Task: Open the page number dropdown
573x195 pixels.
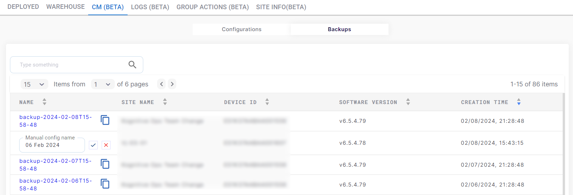Action: [x=102, y=84]
